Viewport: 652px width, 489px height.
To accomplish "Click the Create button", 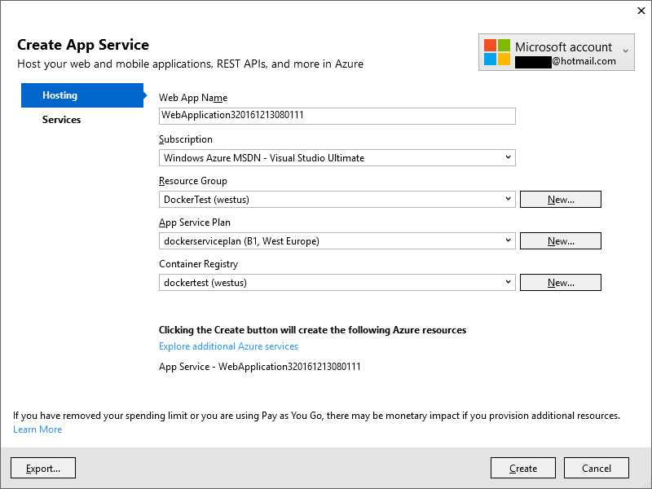I will [x=522, y=468].
